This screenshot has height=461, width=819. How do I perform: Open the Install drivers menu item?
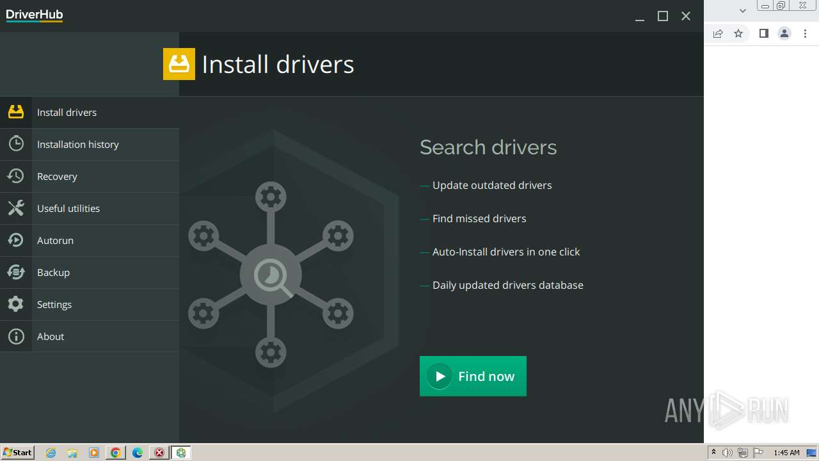(90, 112)
